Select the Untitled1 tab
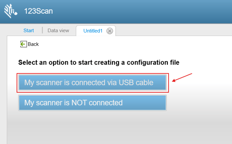Screen dimensions: 232x144 (93, 31)
